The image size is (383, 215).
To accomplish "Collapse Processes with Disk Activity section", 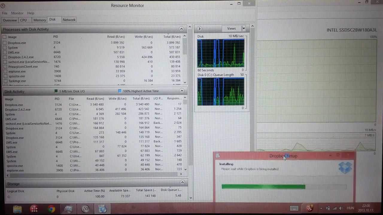I will 181,29.
